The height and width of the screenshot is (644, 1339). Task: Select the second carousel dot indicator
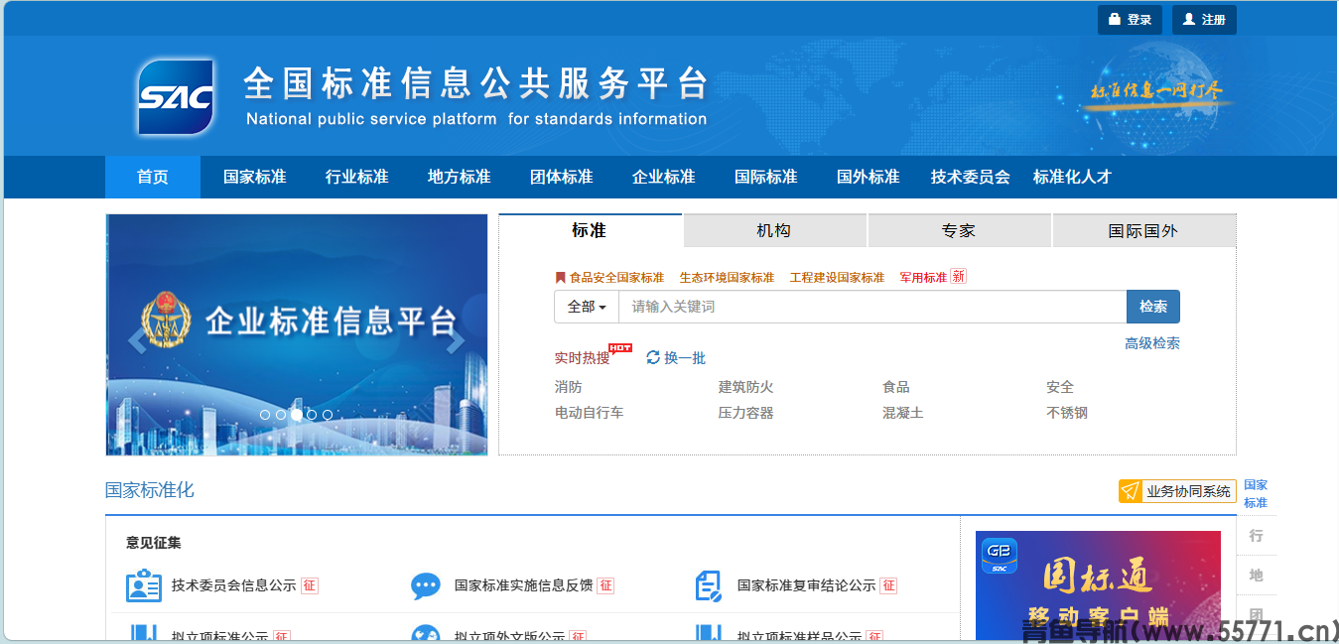[281, 415]
